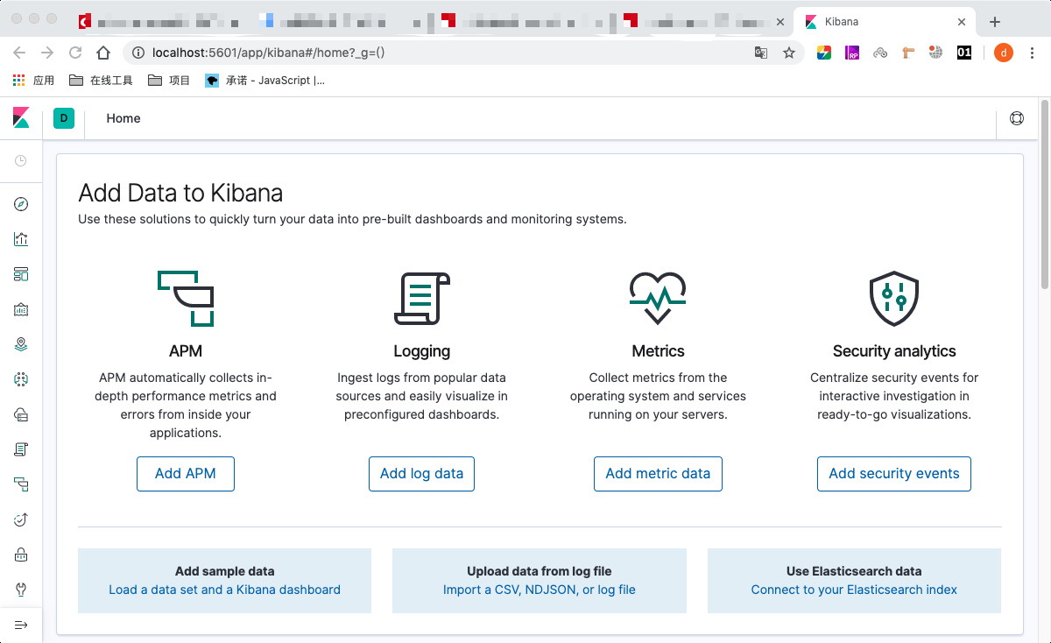
Task: Click the Add APM button
Action: 186,474
